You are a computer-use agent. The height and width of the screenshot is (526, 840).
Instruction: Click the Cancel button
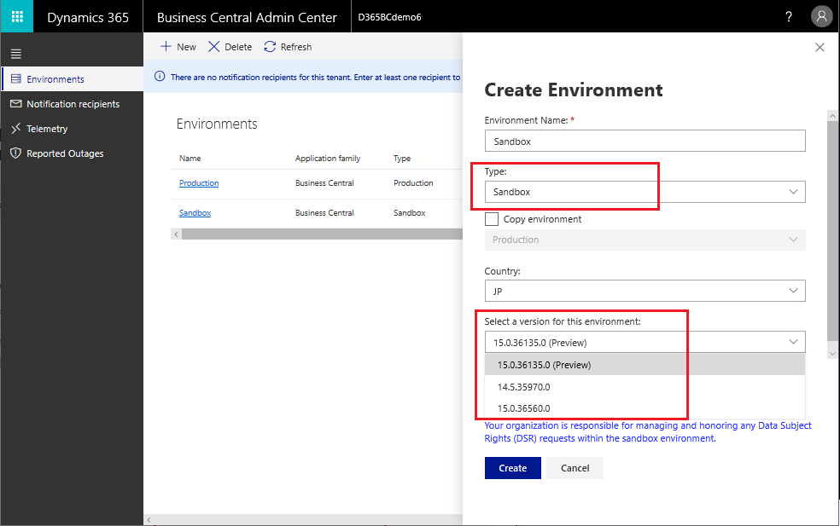pyautogui.click(x=575, y=468)
